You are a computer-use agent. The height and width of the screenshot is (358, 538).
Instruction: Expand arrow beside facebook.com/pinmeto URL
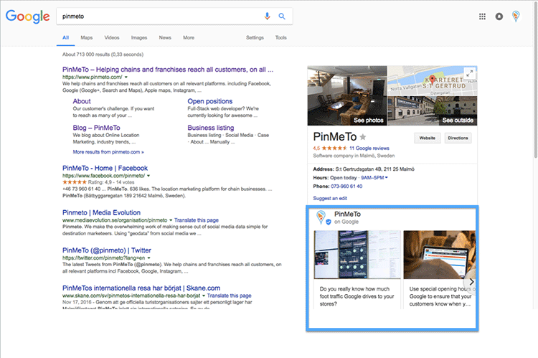[x=148, y=176]
